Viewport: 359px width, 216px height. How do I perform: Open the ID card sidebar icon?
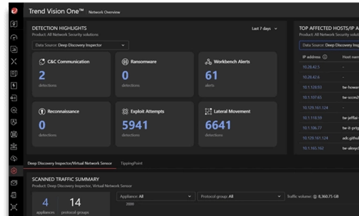click(14, 73)
